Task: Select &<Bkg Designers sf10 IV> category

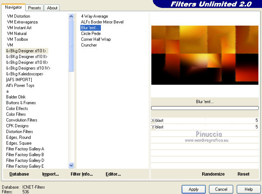Action: [28, 68]
